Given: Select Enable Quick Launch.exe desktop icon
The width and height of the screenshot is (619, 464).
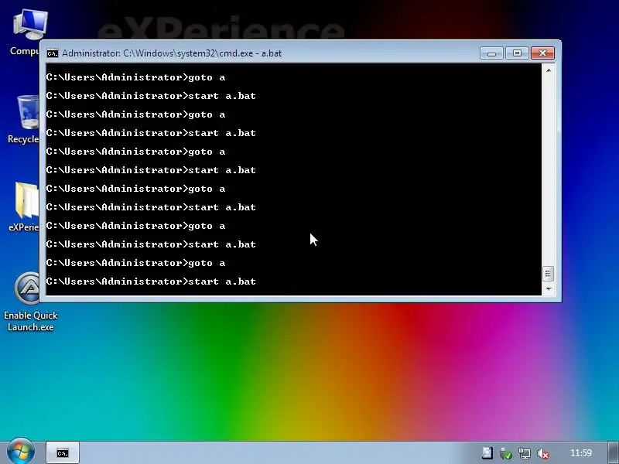Looking at the screenshot, I should (x=30, y=302).
